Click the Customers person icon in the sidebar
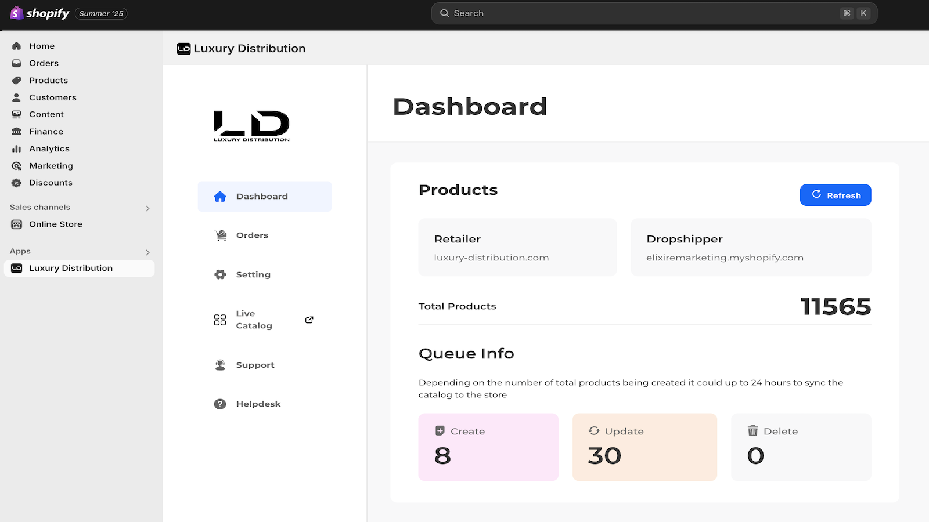929x522 pixels. [17, 97]
